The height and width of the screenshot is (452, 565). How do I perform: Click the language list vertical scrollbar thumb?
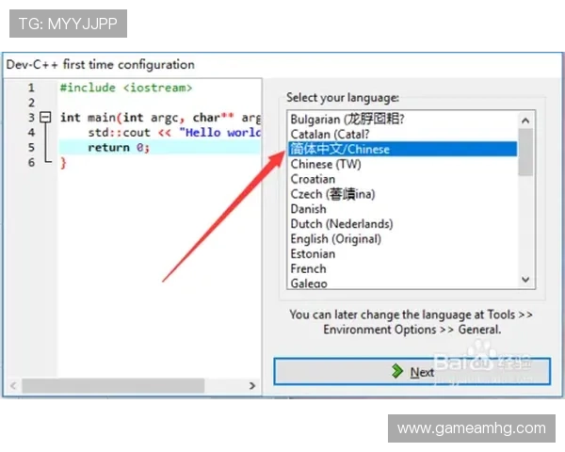pyautogui.click(x=526, y=151)
